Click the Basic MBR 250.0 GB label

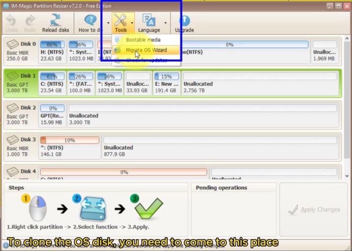pyautogui.click(x=18, y=56)
